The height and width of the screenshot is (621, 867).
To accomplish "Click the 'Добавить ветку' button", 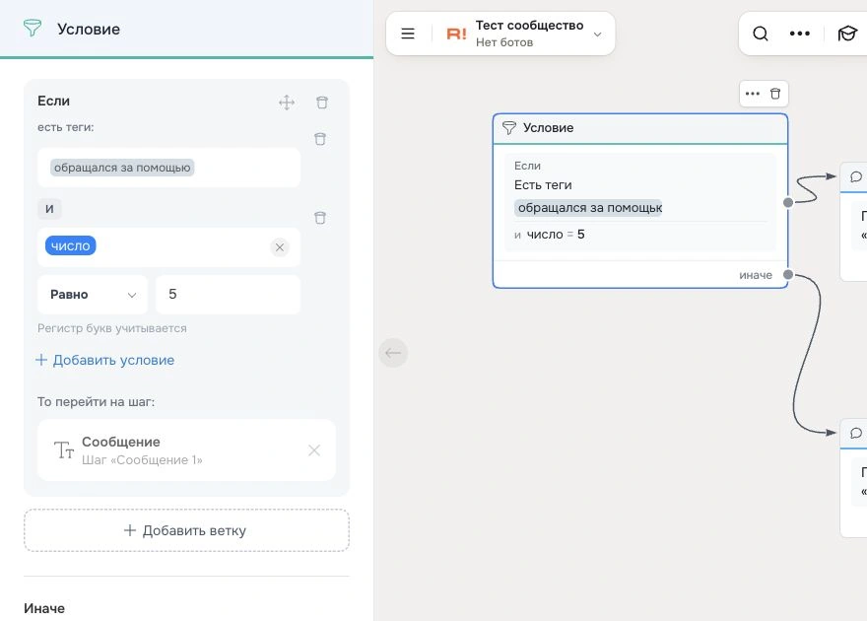I will (x=186, y=530).
